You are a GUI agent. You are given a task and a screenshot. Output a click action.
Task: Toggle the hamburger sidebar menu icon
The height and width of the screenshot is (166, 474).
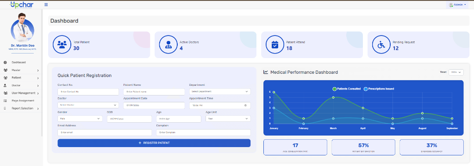(46, 5)
